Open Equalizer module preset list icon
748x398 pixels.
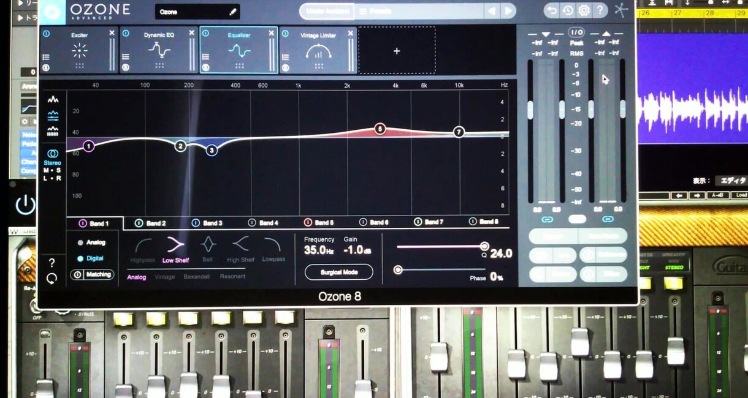point(205,57)
